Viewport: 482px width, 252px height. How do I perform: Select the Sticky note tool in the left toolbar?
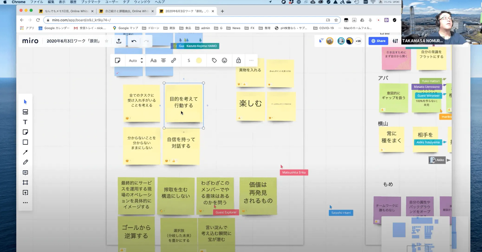point(25,132)
